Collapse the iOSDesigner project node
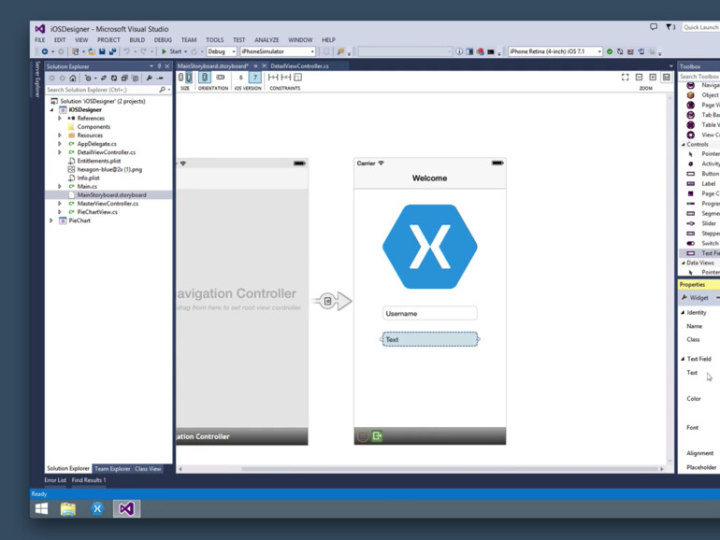The width and height of the screenshot is (720, 540). [x=51, y=109]
